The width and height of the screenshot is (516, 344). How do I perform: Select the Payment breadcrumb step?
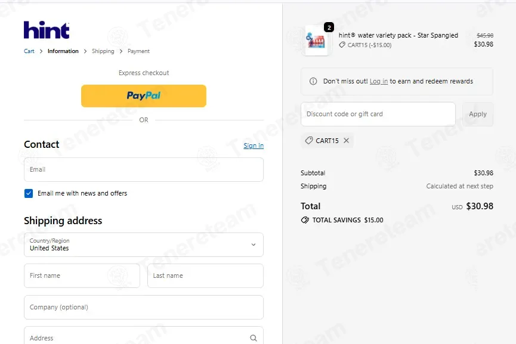click(138, 51)
